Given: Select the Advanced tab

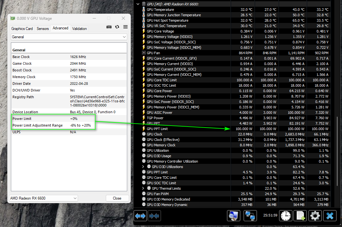Looking at the screenshot, I should click(x=60, y=28).
